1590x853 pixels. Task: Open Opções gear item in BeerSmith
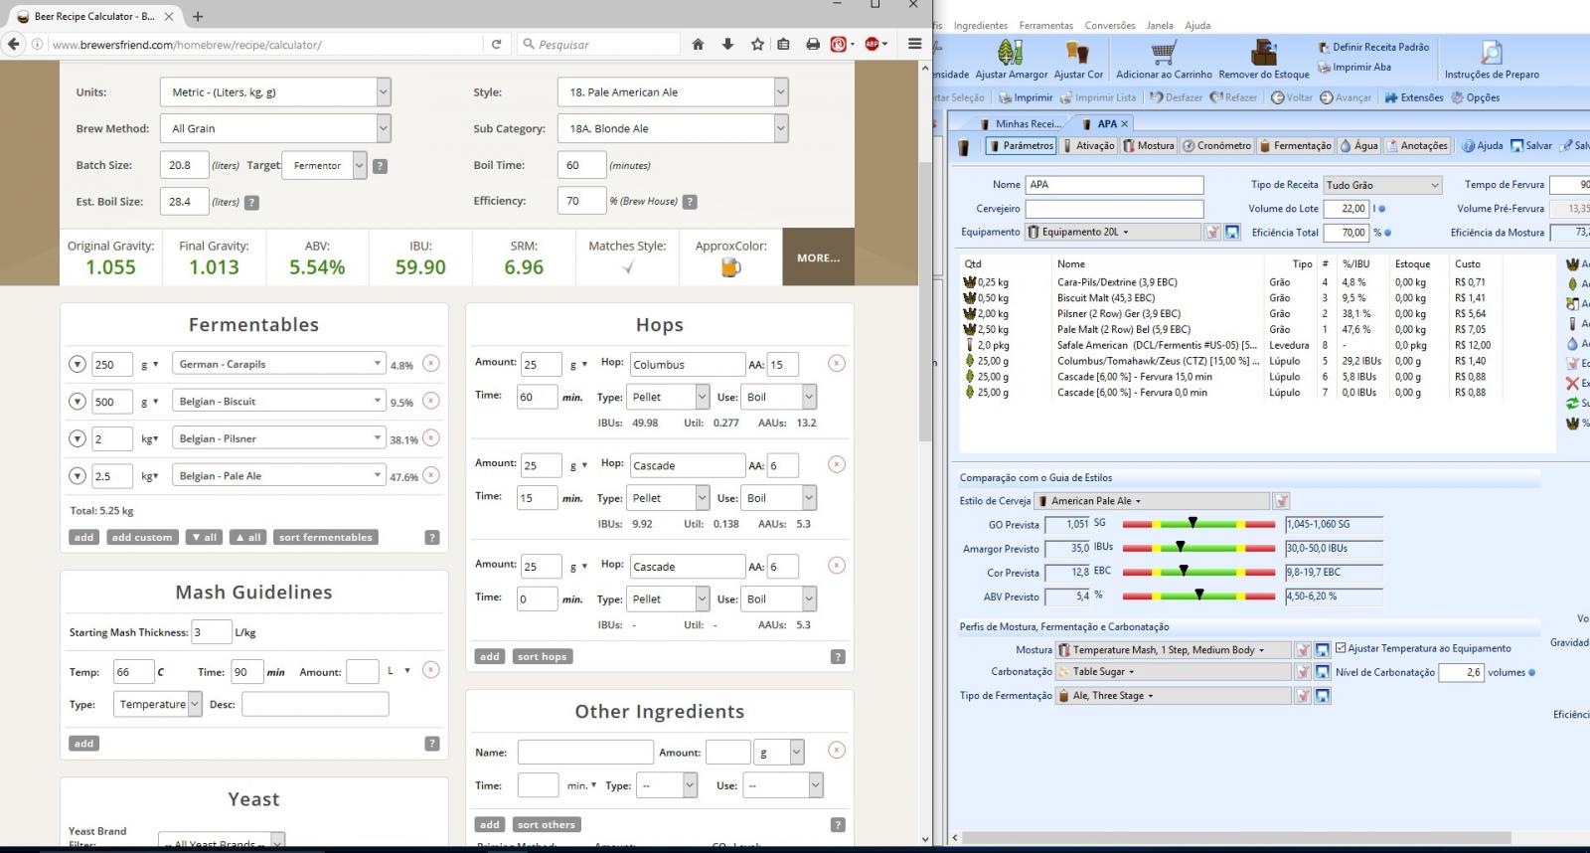click(1475, 97)
